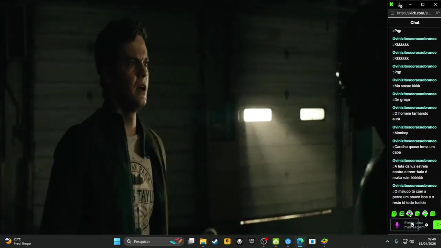Open the weather widget showing 23°C
The height and width of the screenshot is (248, 441).
(x=18, y=241)
